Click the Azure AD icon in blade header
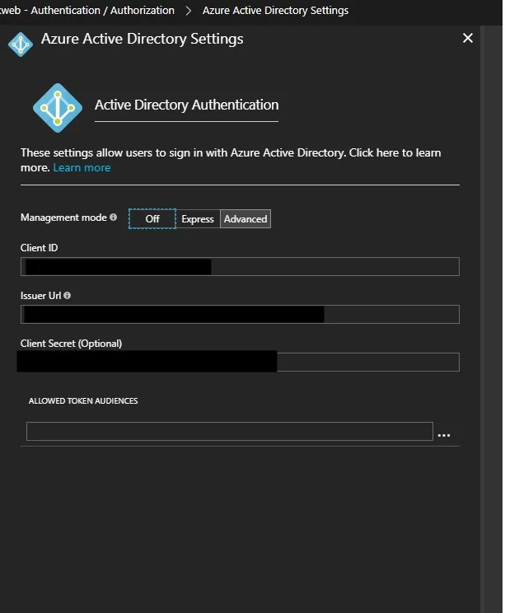 [x=21, y=44]
